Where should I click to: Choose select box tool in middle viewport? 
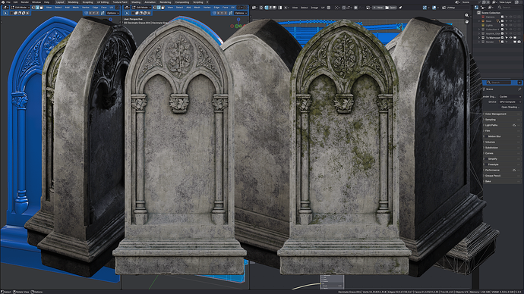coord(127,13)
